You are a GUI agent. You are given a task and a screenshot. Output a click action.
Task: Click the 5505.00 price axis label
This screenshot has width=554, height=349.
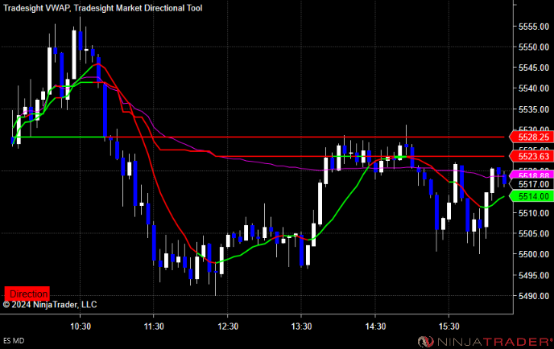[534, 233]
